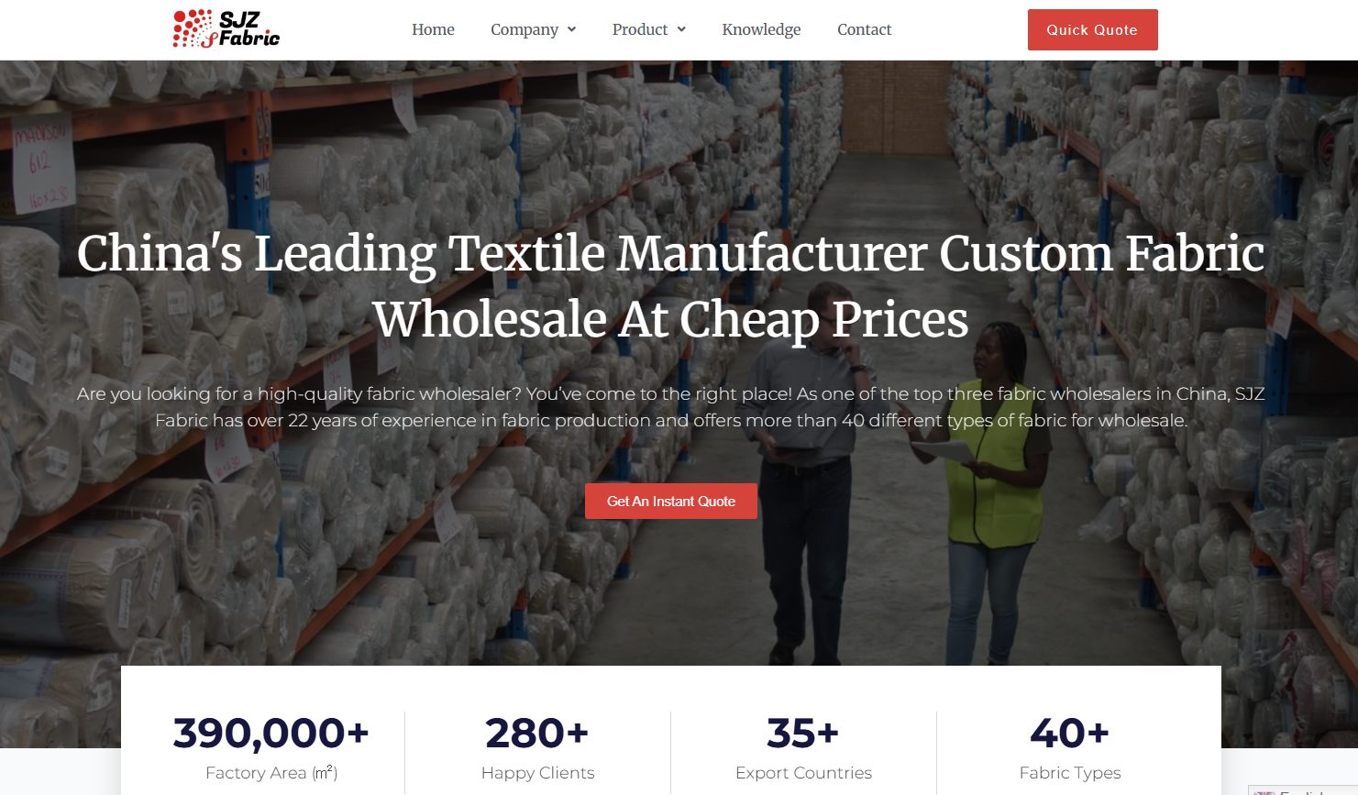This screenshot has height=795, width=1358.
Task: Expand the Product menu chevron
Action: [x=681, y=29]
